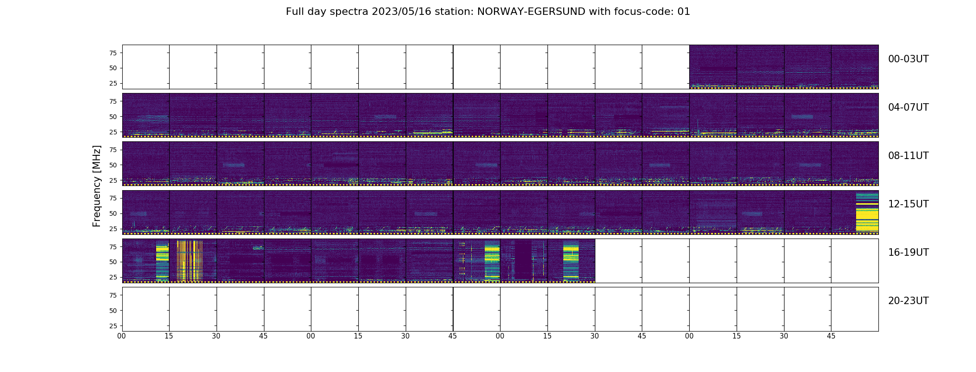Select the '12-15UT' row label
This screenshot has height=372, width=976.
click(x=908, y=204)
